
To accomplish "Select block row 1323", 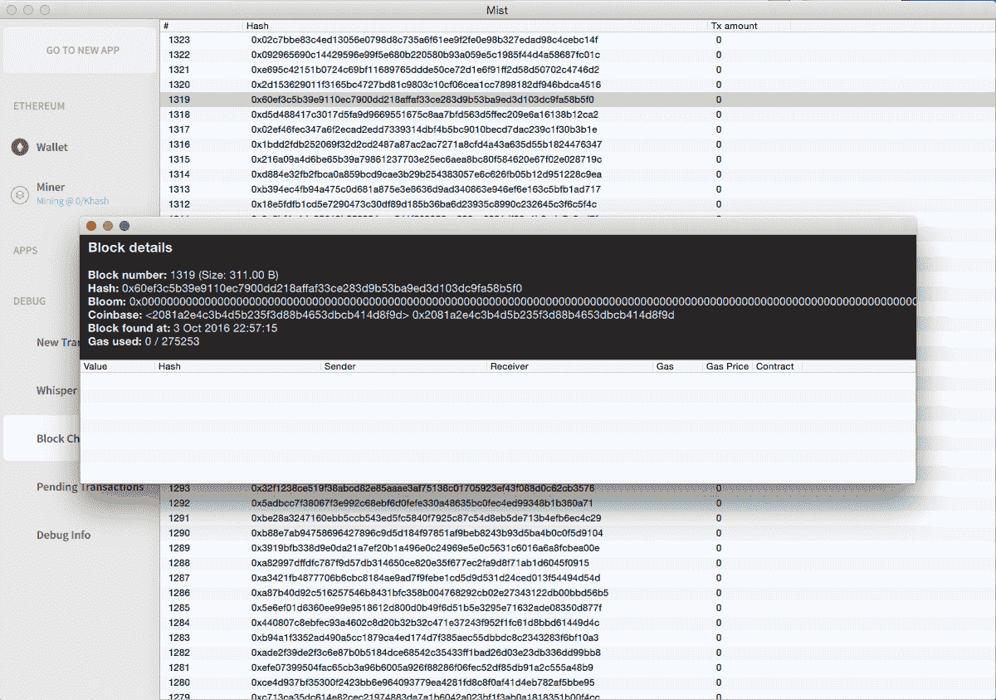I will point(578,40).
